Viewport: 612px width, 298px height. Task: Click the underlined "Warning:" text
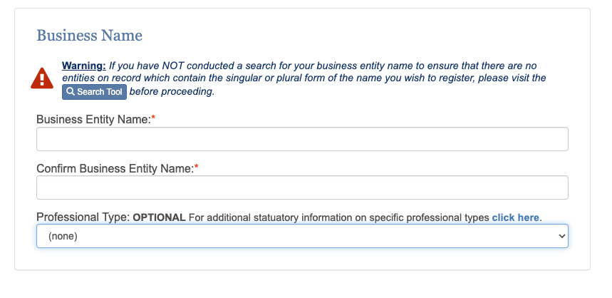[84, 66]
